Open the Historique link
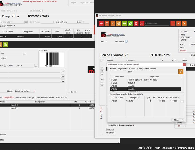The width and height of the screenshot is (195, 150). coord(110,133)
